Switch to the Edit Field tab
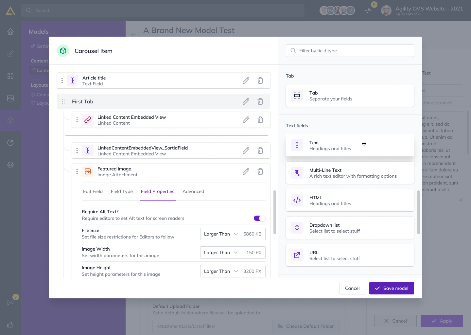Screen dimensions: 471x335 click(93, 191)
